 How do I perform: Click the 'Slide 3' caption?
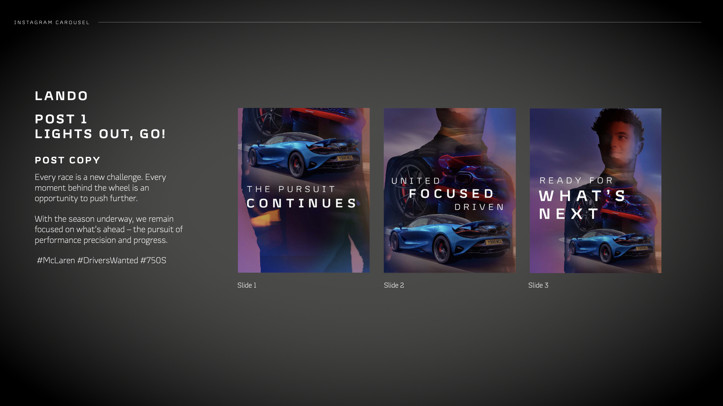pos(538,285)
